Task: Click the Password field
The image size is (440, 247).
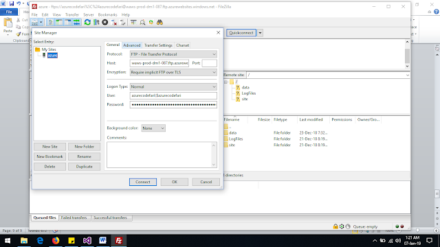Action: (173, 105)
